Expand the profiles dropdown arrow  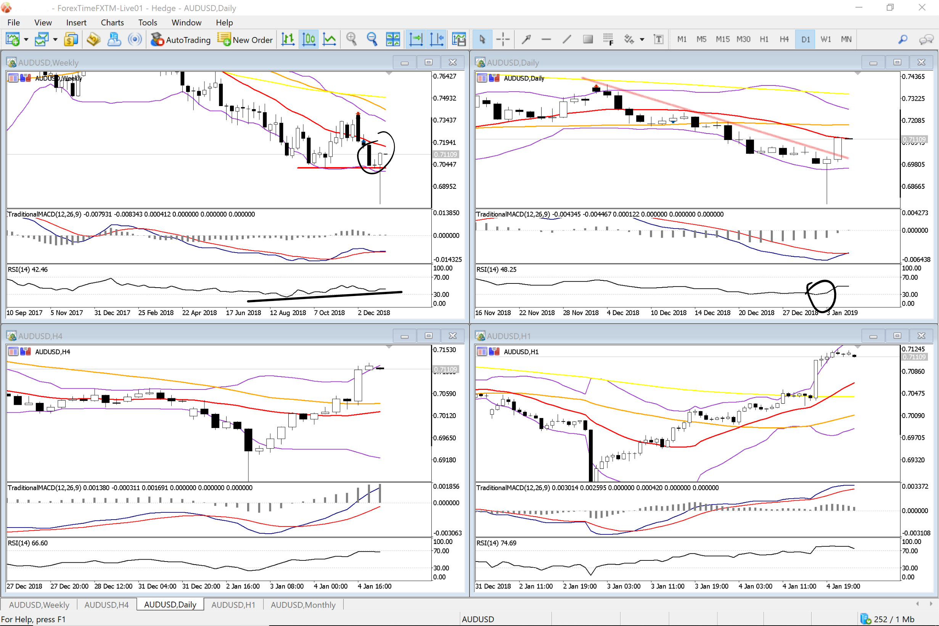tap(55, 40)
